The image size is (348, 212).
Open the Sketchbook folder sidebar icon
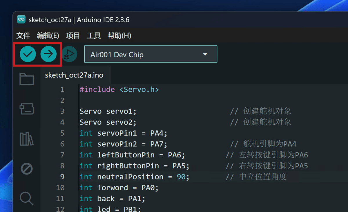(27, 79)
